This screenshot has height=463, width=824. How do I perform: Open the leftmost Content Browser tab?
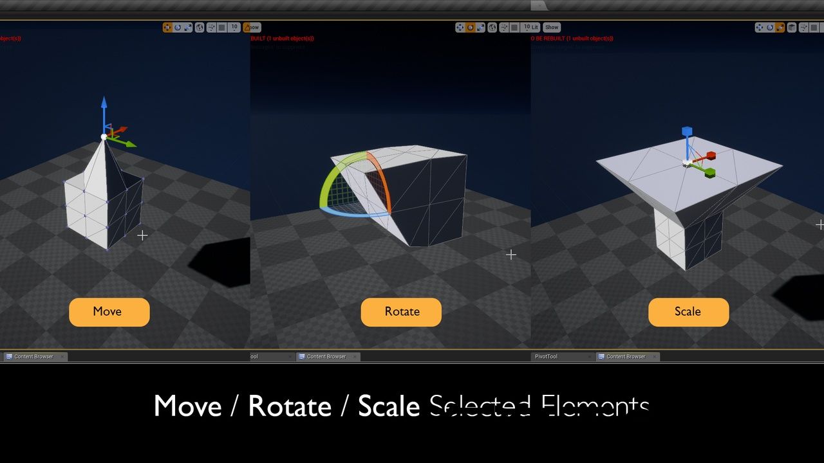(x=33, y=356)
